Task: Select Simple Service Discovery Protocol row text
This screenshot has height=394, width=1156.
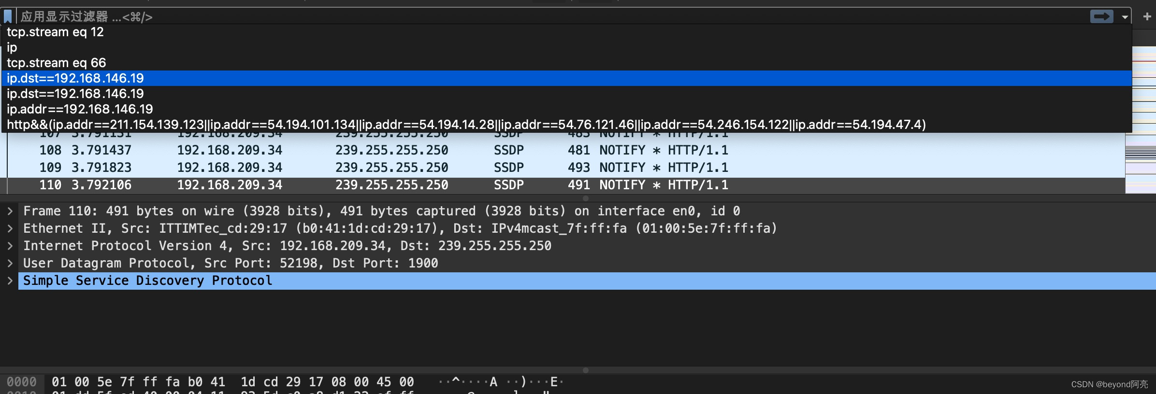Action: pyautogui.click(x=147, y=281)
